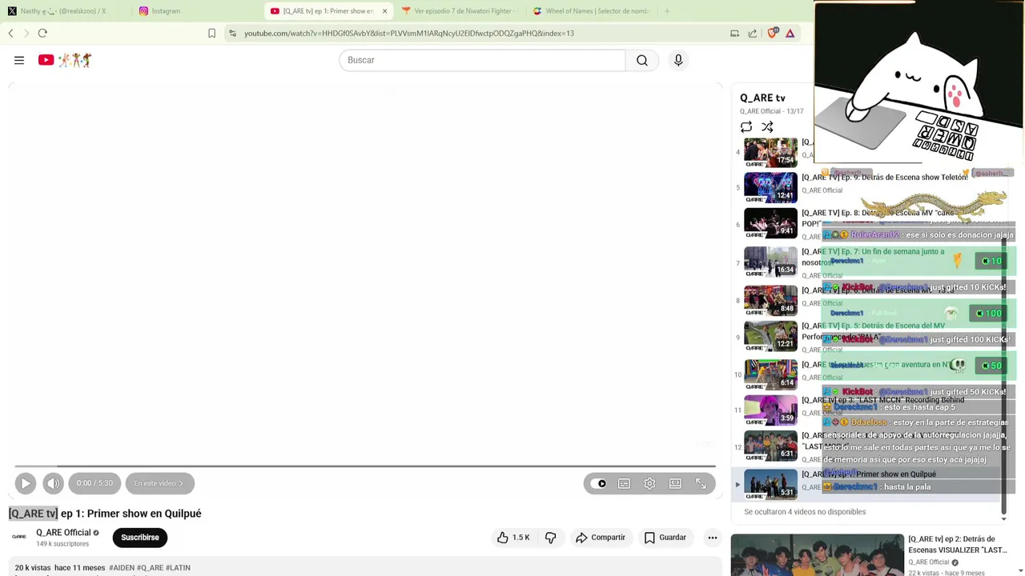Expand the "En este video" chapters chip
1025x576 pixels.
(159, 483)
